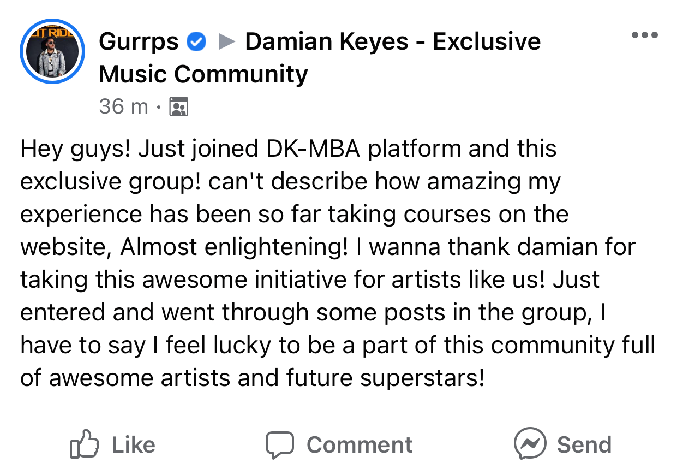Click the Almost enlightening sentence in the post
The height and width of the screenshot is (475, 677).
(x=235, y=247)
